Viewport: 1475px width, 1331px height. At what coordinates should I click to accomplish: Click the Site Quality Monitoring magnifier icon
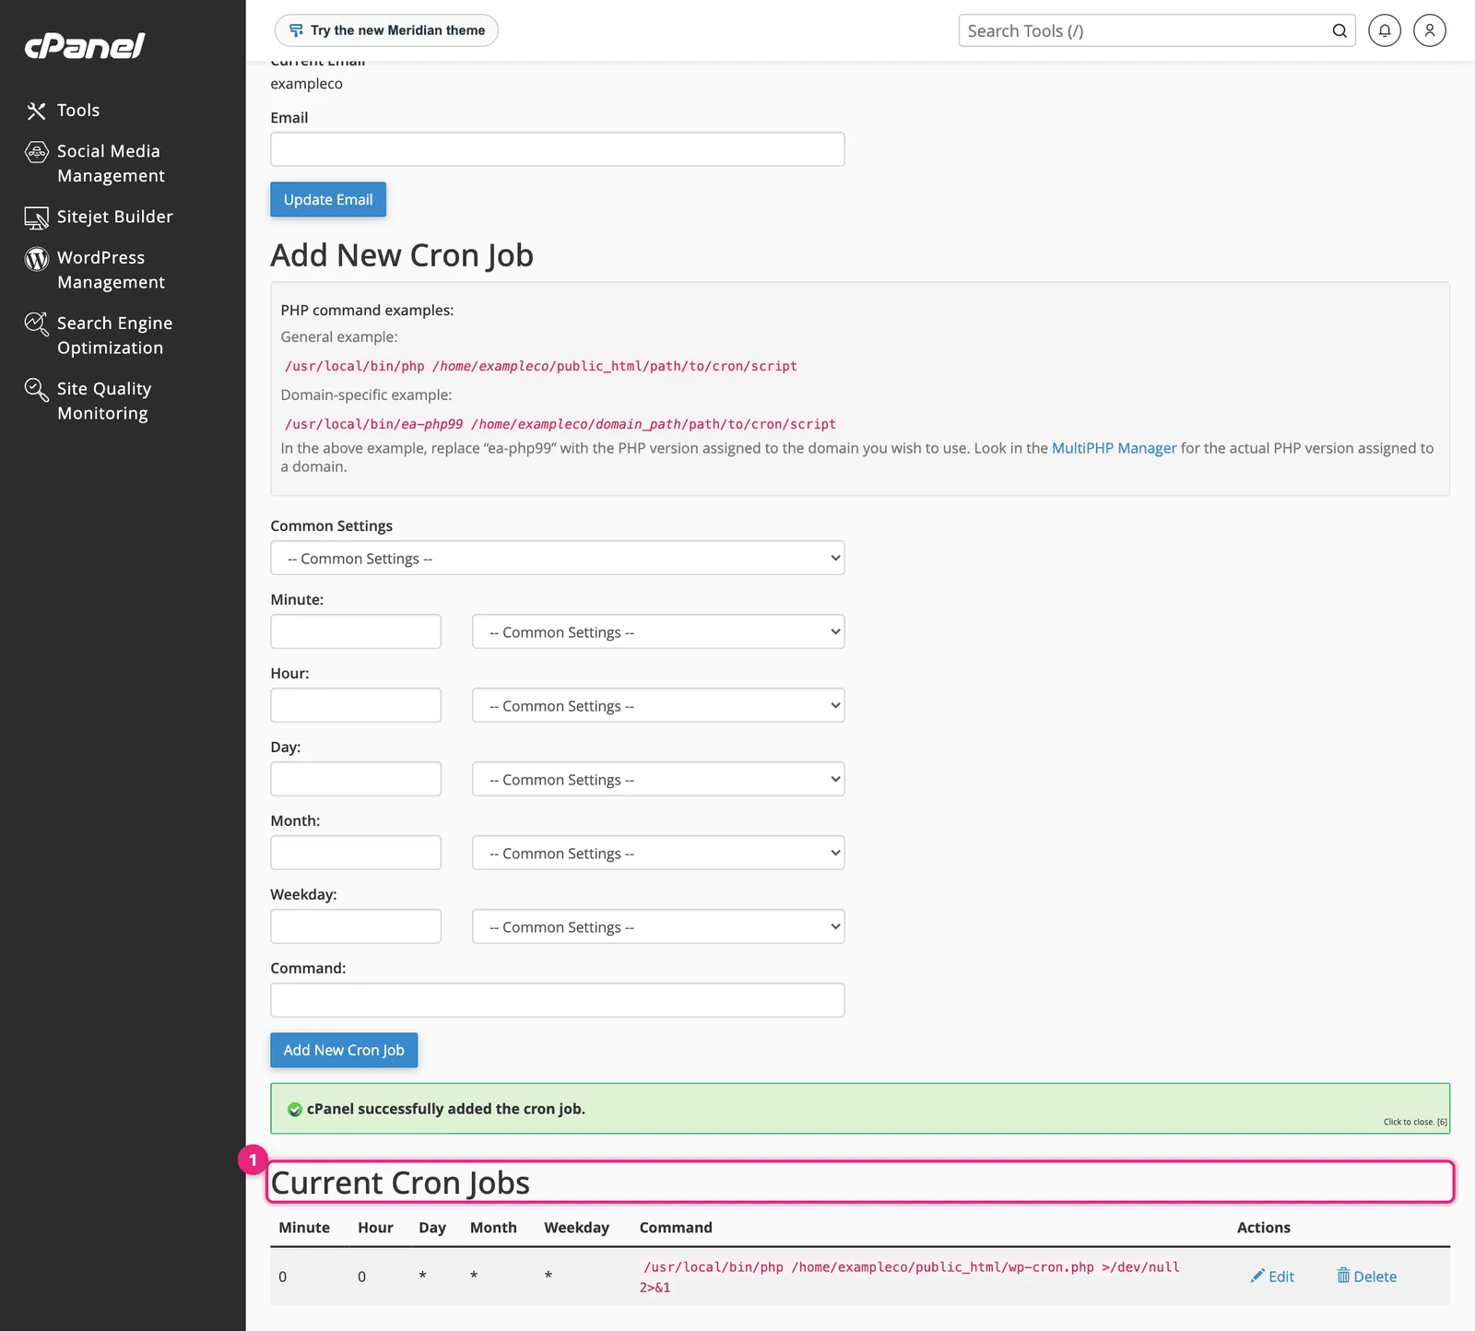tap(36, 390)
